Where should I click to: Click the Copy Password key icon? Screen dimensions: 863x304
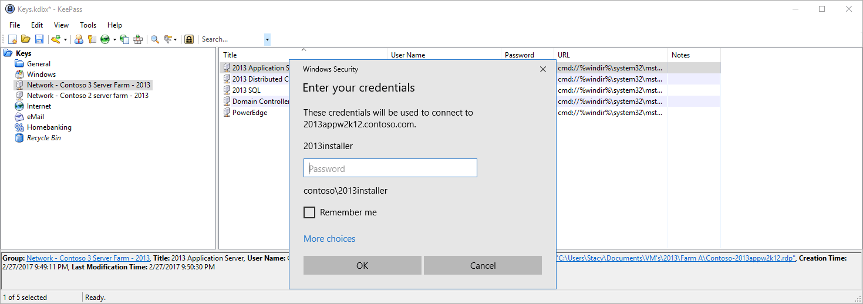pyautogui.click(x=92, y=39)
